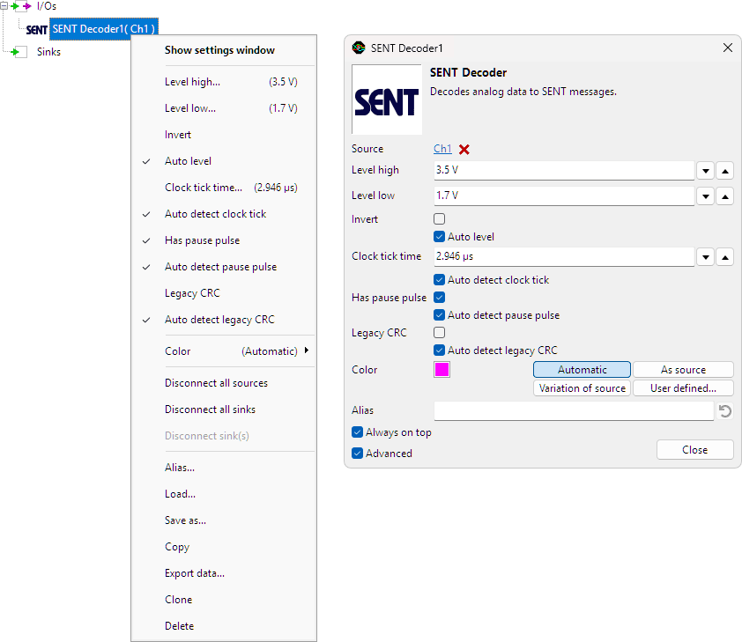Viewport: 742px width, 642px height.
Task: Click the As source color button
Action: click(683, 370)
